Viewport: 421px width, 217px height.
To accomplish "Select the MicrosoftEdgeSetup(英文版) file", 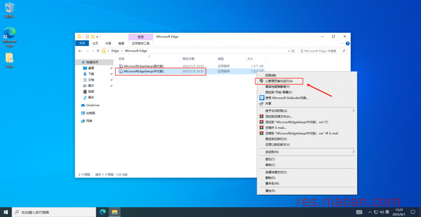I will click(143, 66).
